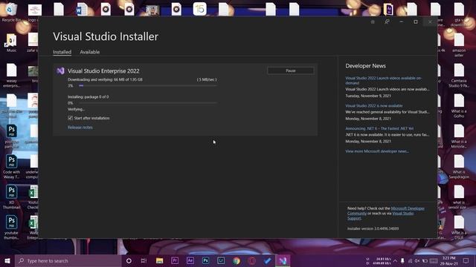Select the 15 icon on desktop
This screenshot has height=267, width=476.
[200, 9]
